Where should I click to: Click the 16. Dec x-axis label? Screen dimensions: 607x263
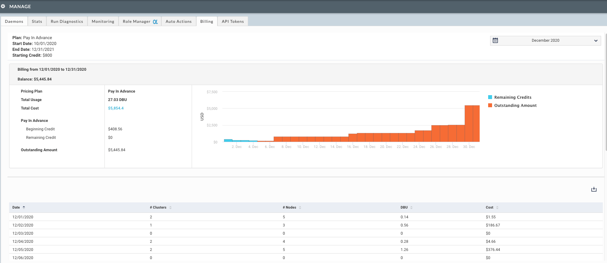[x=353, y=147]
